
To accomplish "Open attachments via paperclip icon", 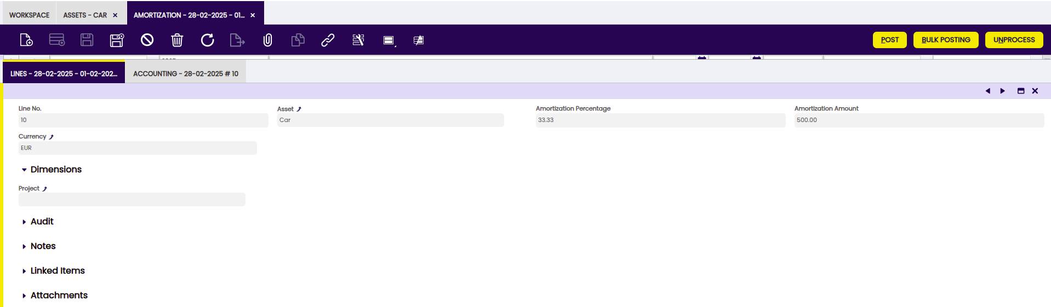I will tap(267, 40).
